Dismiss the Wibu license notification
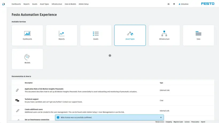 161,117
